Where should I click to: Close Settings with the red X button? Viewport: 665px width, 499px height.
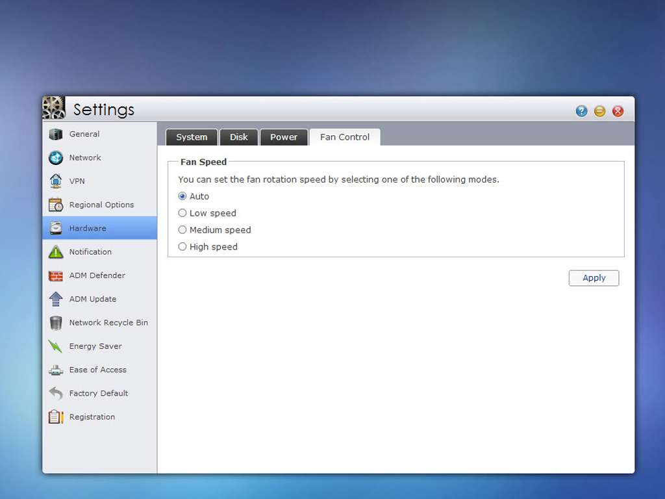click(618, 111)
